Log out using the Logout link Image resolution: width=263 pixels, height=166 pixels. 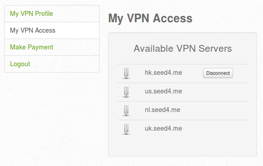pos(20,64)
